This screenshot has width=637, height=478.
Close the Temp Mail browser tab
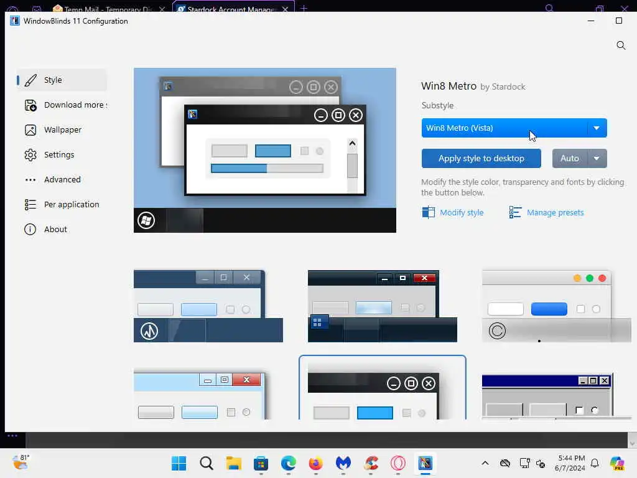pyautogui.click(x=162, y=9)
